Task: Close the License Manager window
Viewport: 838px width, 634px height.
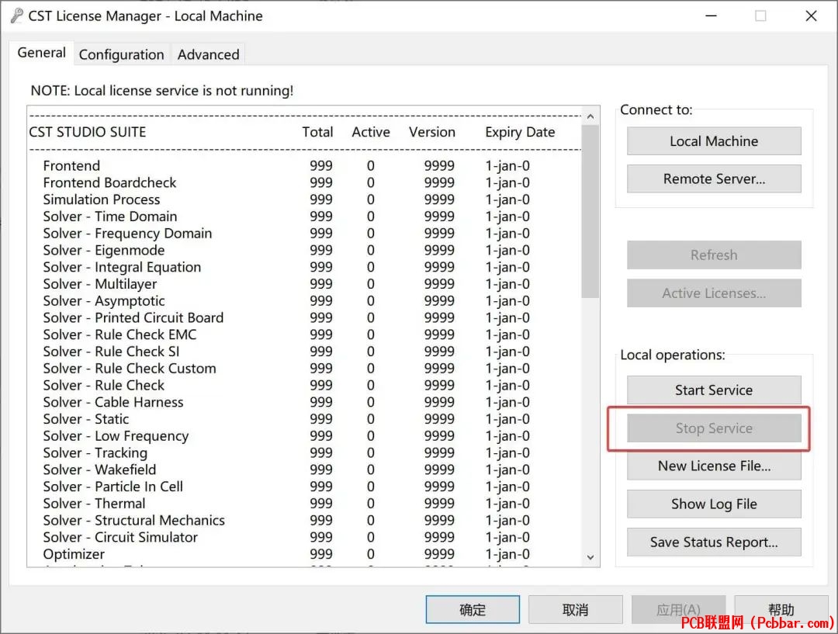Action: coord(811,16)
